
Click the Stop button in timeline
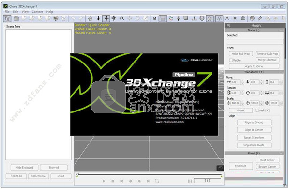(x=113, y=181)
